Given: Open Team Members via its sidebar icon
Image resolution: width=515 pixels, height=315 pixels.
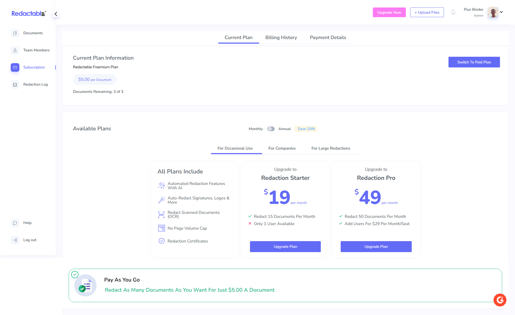Looking at the screenshot, I should [15, 50].
